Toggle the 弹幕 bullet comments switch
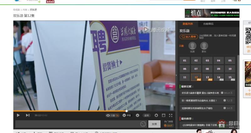251x133 pixels. (127, 115)
